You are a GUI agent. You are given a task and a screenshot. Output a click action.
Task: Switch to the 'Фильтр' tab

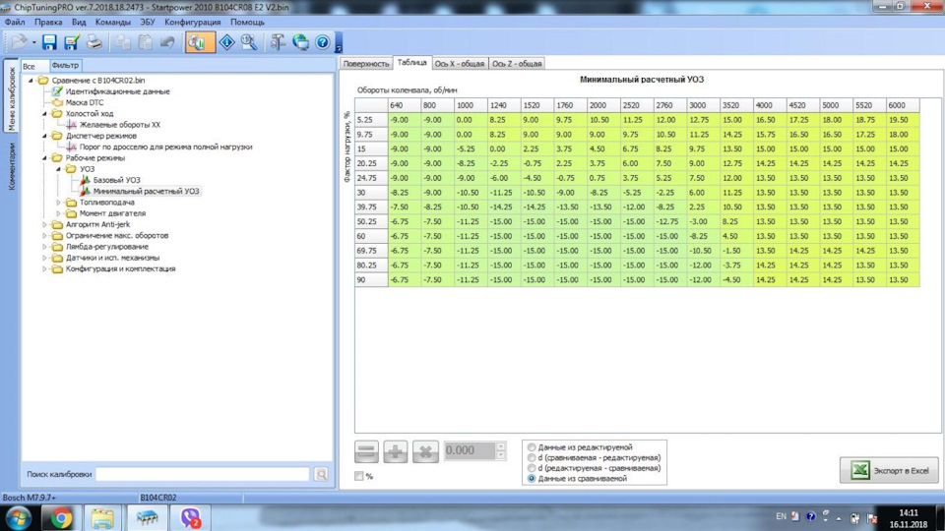65,65
